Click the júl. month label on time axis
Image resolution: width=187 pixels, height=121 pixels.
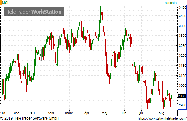pos(141,113)
